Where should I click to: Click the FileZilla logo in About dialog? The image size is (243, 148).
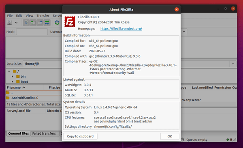pos(70,21)
